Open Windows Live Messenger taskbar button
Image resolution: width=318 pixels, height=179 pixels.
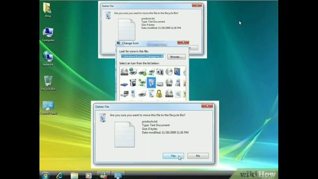click(103, 176)
